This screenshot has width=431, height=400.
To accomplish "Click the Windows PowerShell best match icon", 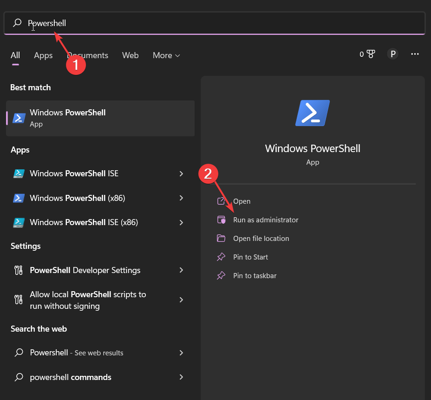I will tap(19, 118).
